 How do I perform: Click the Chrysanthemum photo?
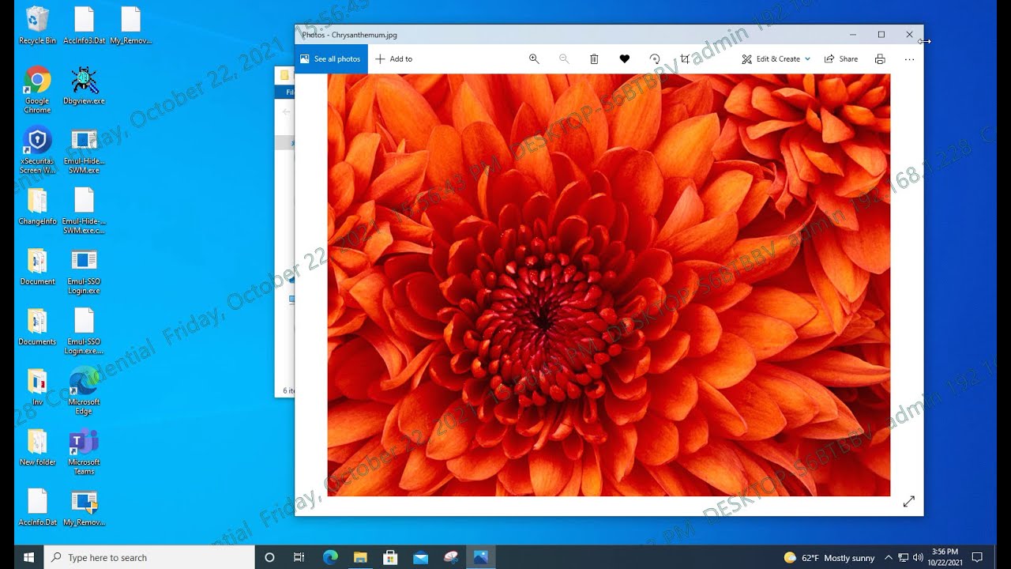coord(609,285)
